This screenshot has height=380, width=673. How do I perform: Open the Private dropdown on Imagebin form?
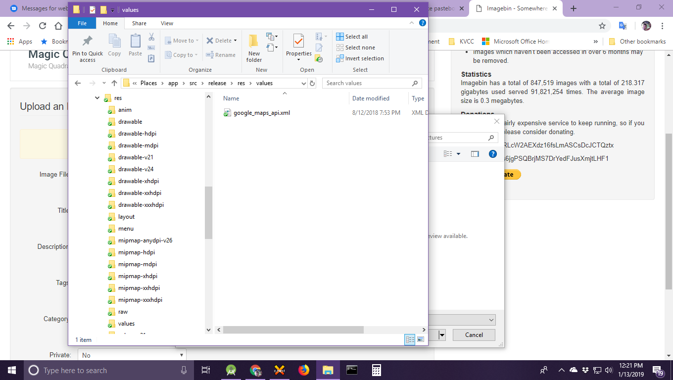[x=133, y=355]
